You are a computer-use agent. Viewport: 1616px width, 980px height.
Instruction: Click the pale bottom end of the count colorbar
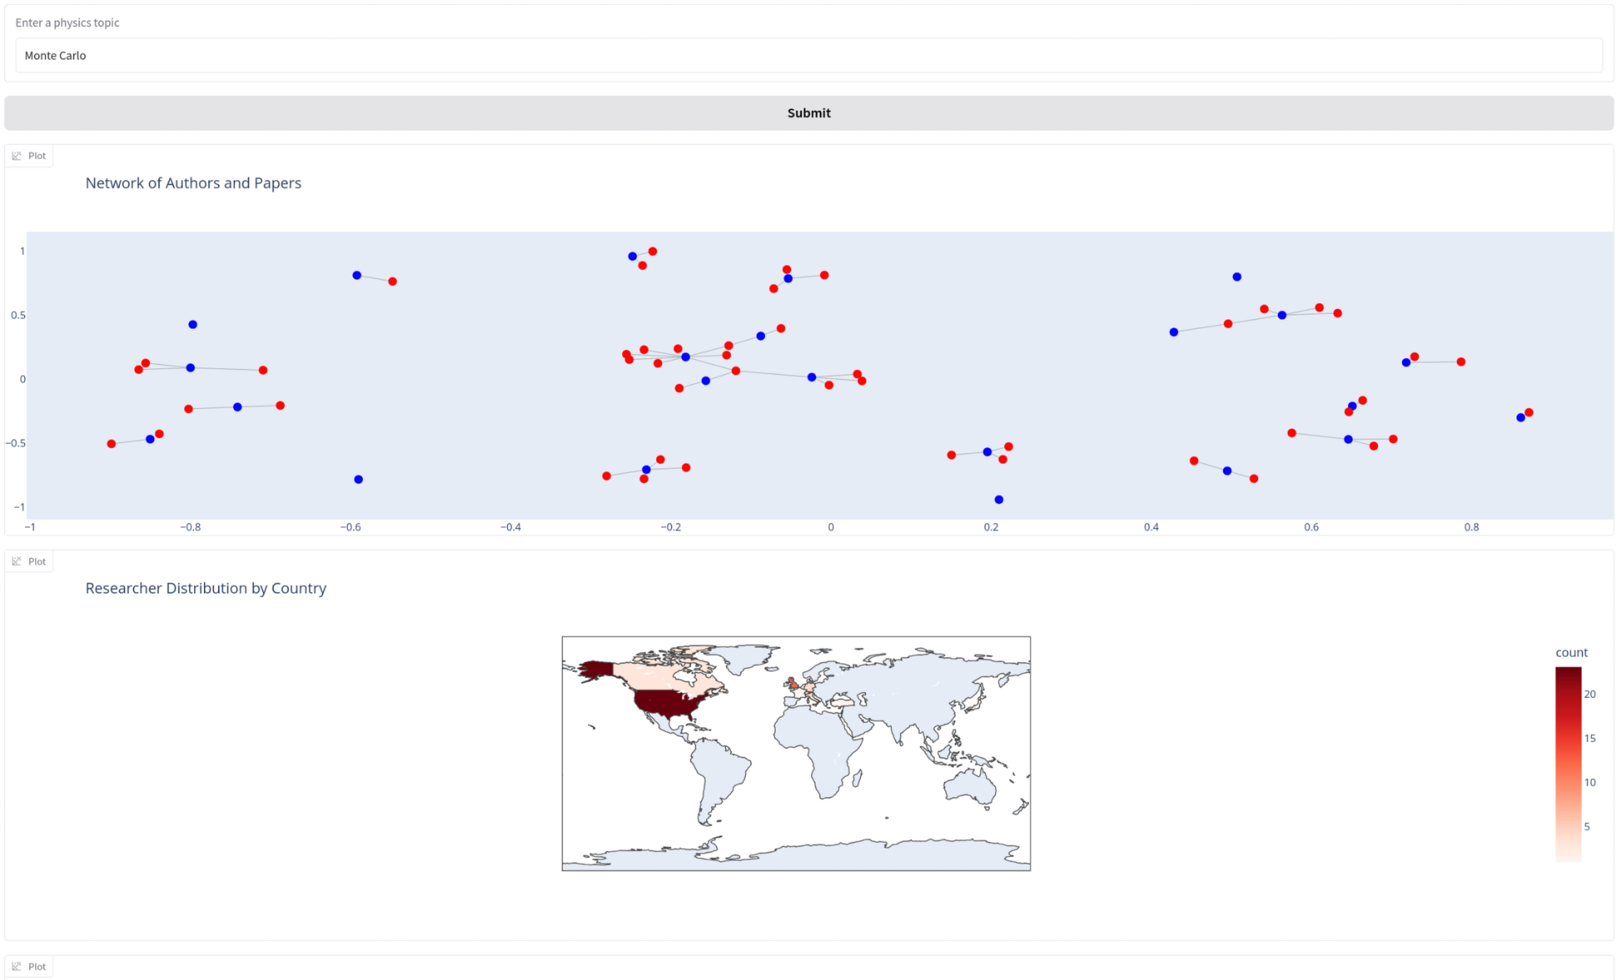click(1568, 856)
